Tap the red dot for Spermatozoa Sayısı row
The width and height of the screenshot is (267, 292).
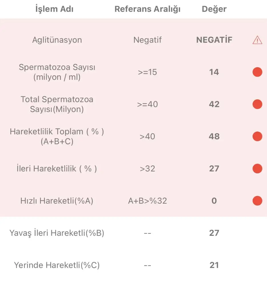(257, 72)
